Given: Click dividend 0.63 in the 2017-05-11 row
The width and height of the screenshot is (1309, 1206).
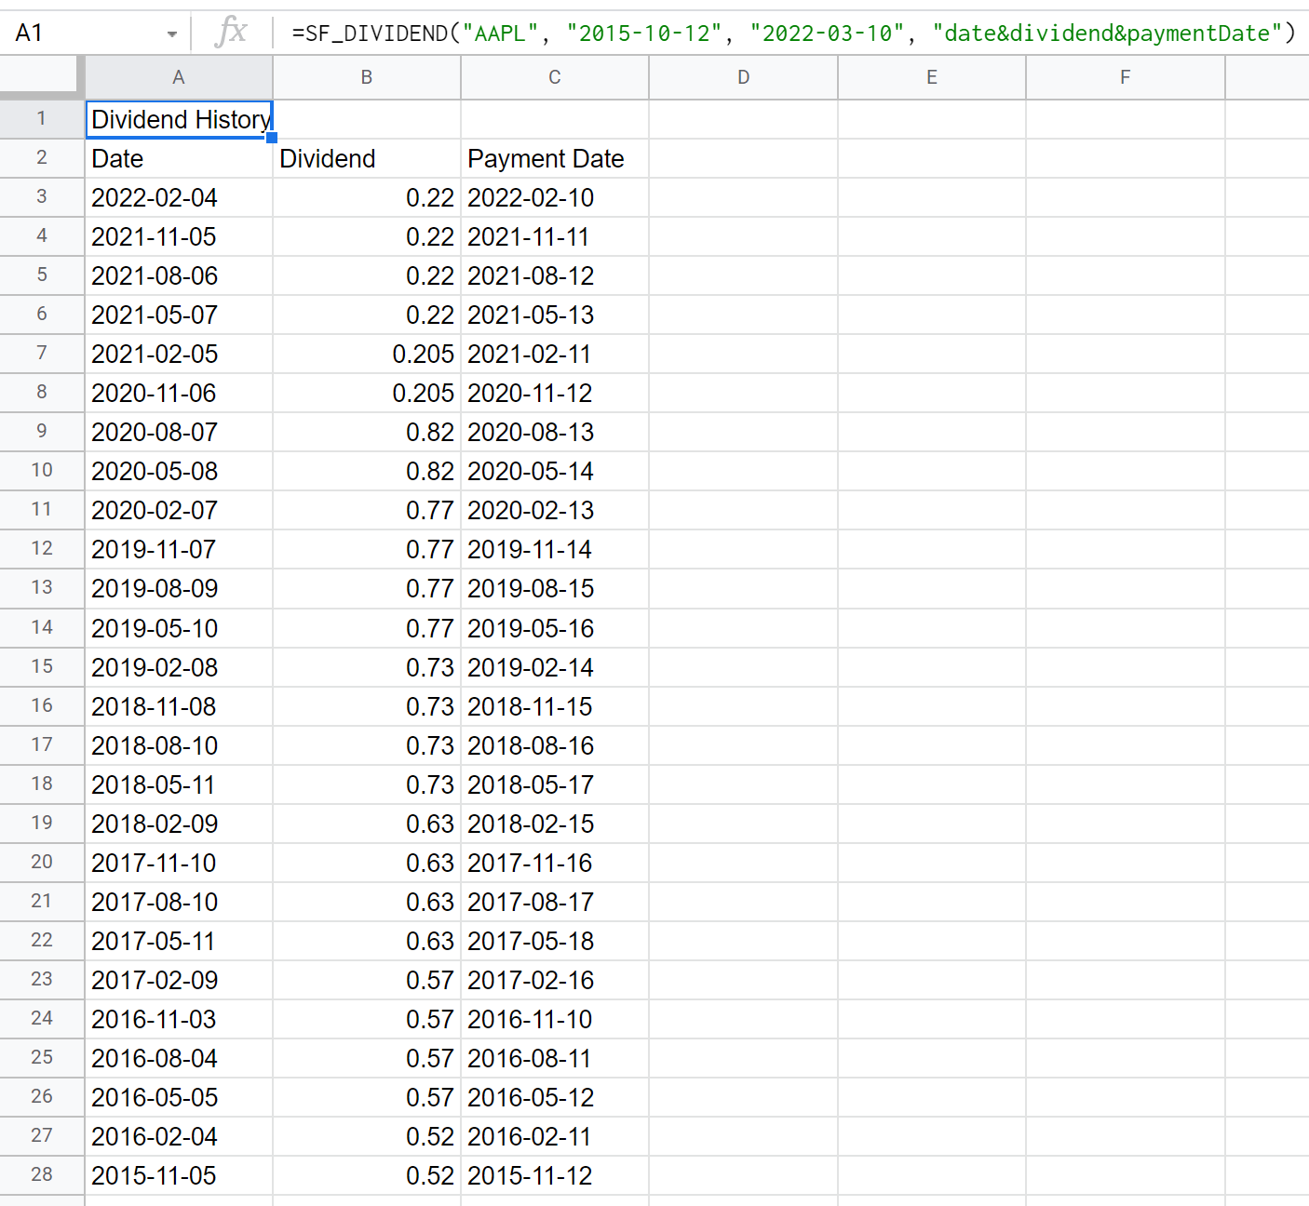Looking at the screenshot, I should point(367,941).
